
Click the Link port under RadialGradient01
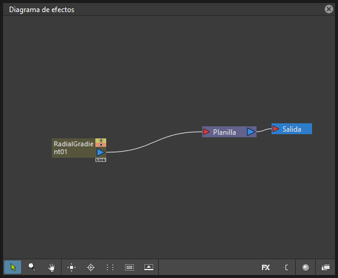pos(101,160)
